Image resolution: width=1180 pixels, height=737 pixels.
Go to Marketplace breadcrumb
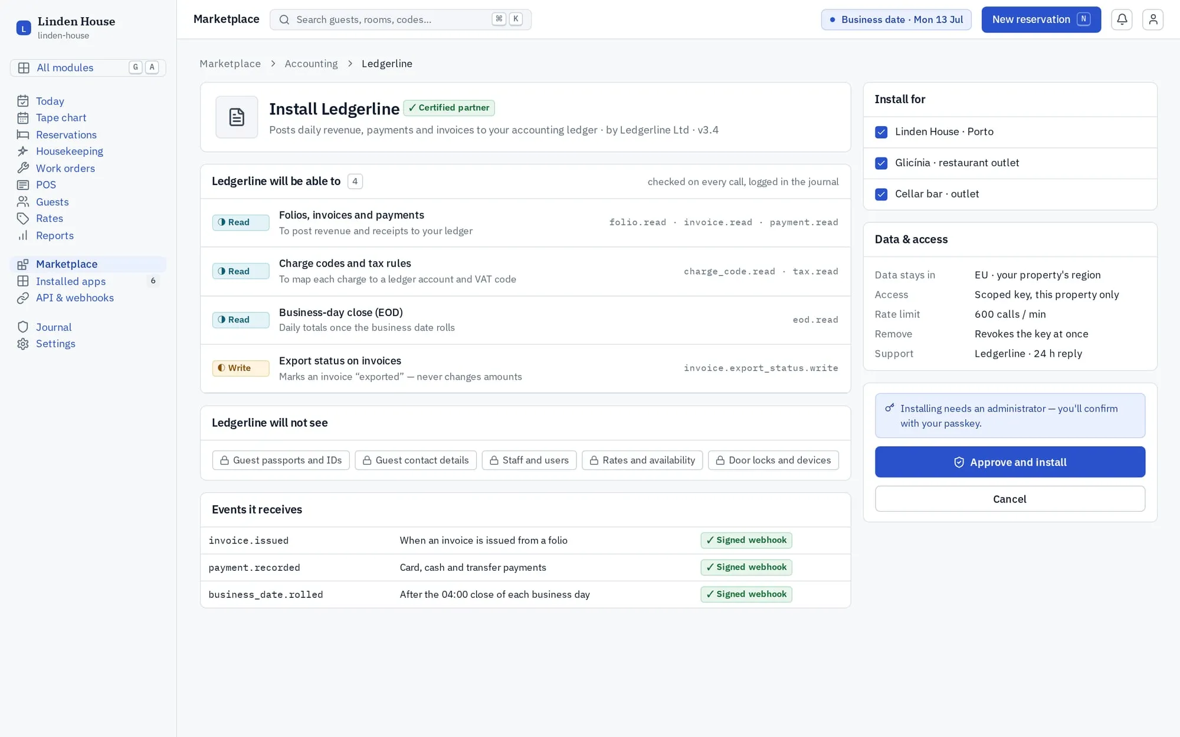(x=230, y=64)
